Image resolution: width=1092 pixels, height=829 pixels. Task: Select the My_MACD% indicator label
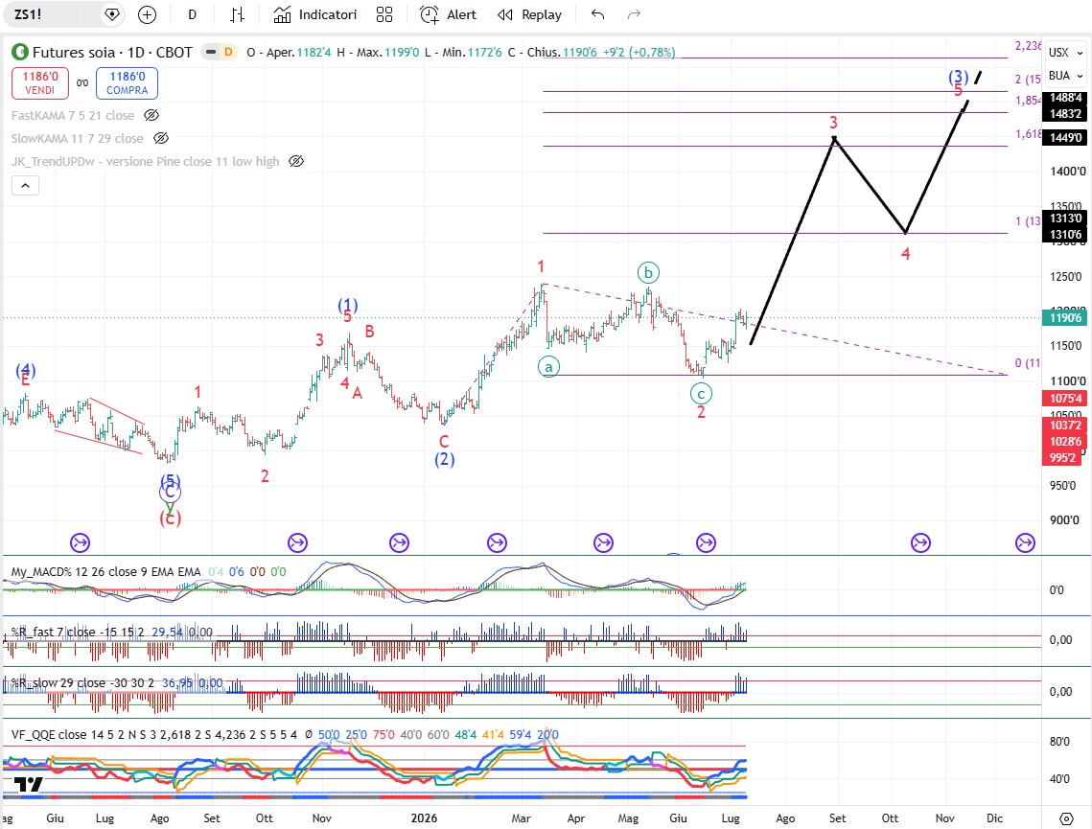[x=105, y=571]
